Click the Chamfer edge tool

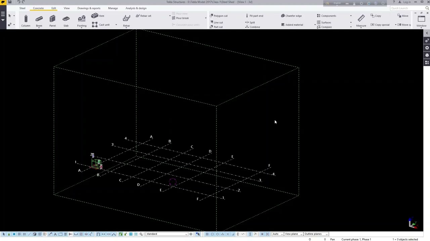tap(291, 16)
